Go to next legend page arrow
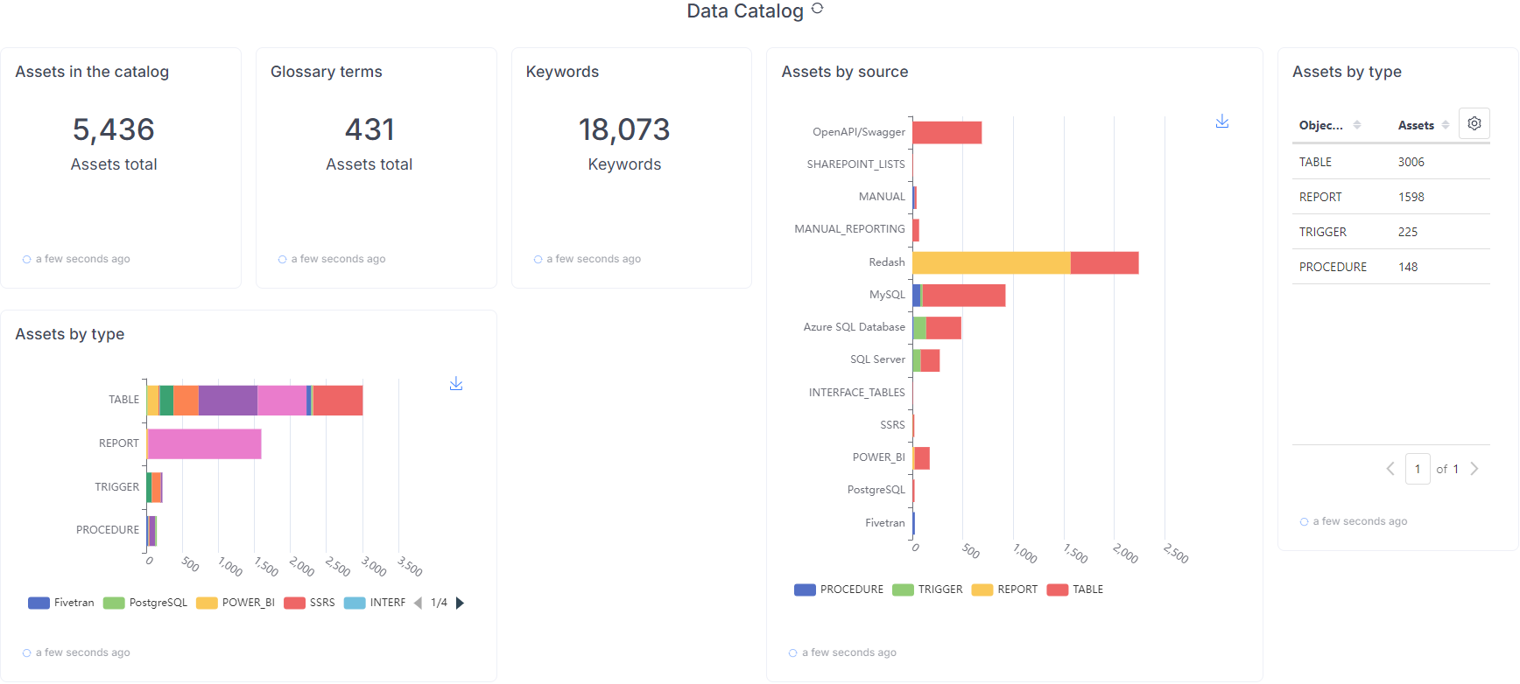The height and width of the screenshot is (684, 1520). 461,603
